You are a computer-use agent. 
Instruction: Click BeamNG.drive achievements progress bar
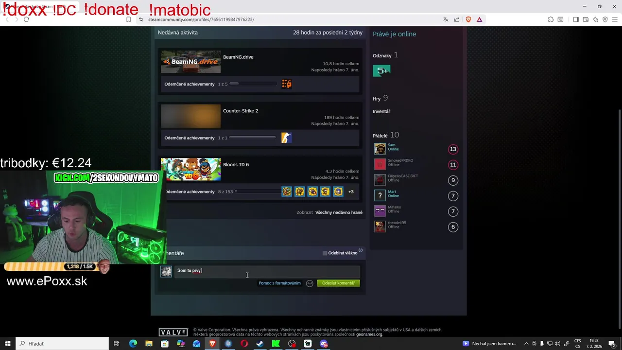[x=253, y=84]
